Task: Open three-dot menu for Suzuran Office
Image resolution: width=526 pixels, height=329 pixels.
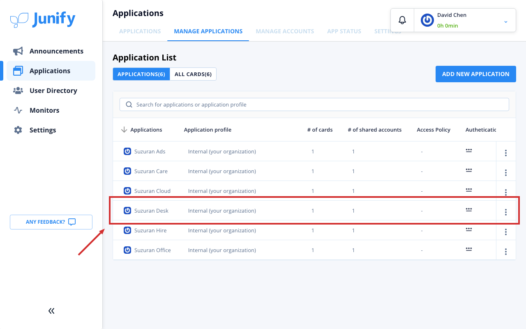Action: [x=506, y=252]
